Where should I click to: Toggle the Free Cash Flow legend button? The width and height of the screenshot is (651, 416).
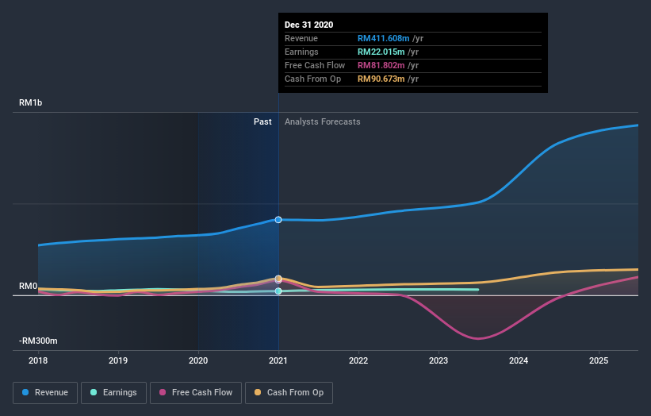pyautogui.click(x=196, y=393)
